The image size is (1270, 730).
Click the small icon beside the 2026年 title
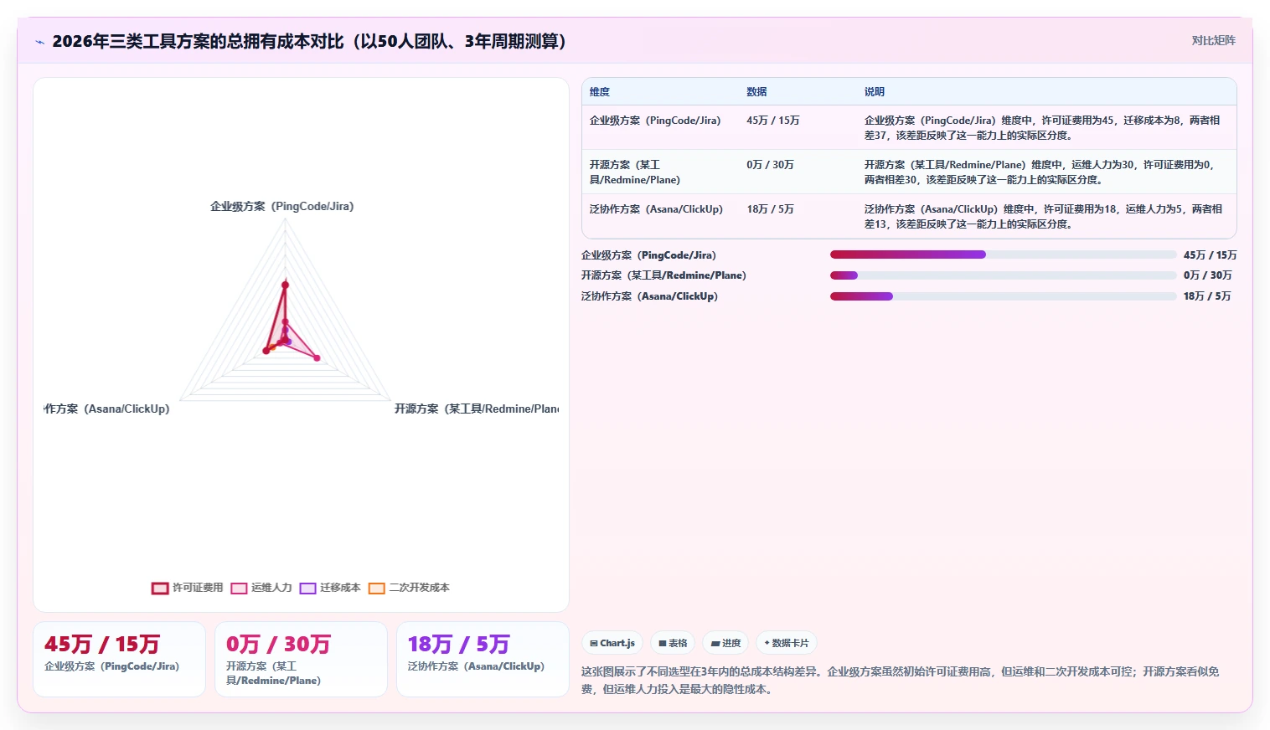pos(39,42)
